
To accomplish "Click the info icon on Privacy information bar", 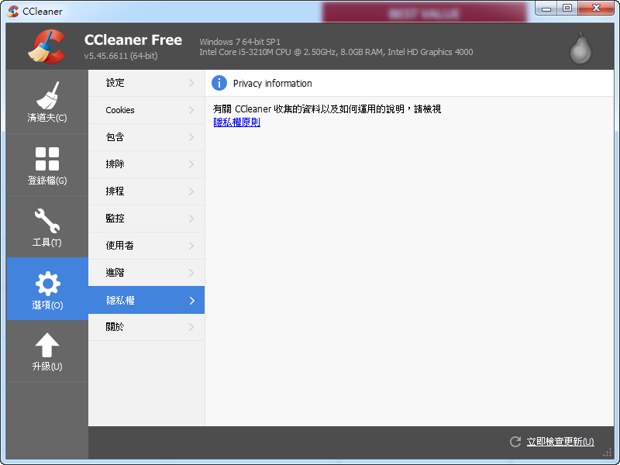I will pos(219,83).
